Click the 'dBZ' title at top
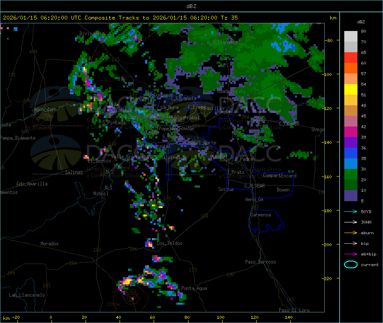The image size is (383, 323). click(x=191, y=6)
